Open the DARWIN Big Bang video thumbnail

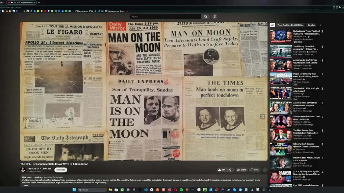coord(281,176)
